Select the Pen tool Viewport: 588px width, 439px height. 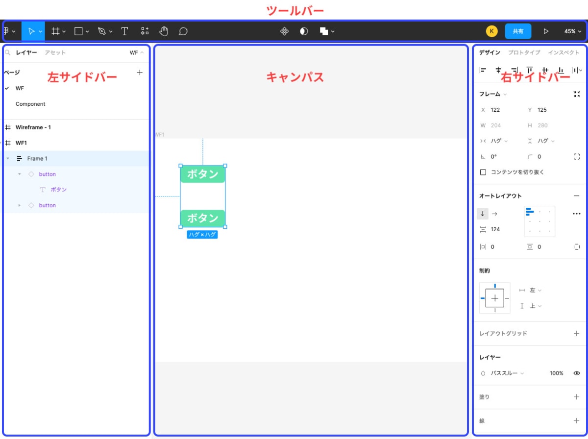pyautogui.click(x=102, y=31)
